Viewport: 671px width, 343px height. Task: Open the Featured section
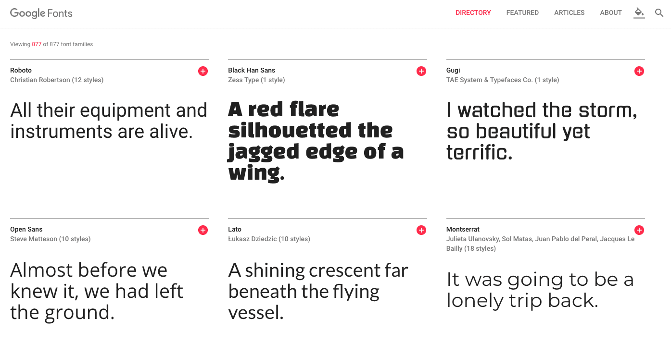point(522,13)
